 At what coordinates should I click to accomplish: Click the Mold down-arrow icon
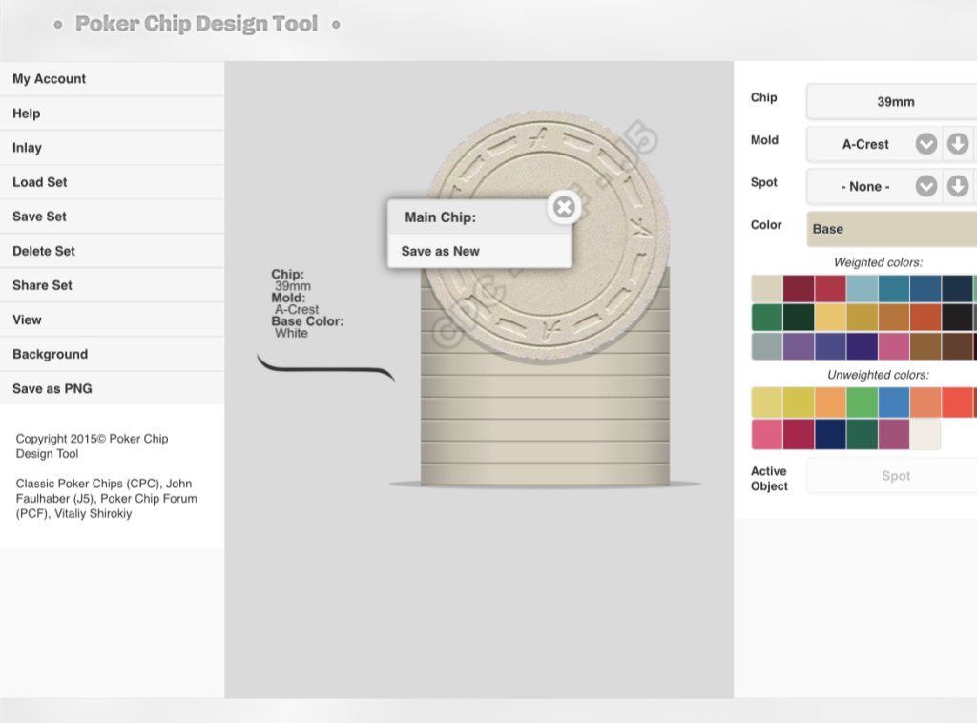tap(958, 144)
